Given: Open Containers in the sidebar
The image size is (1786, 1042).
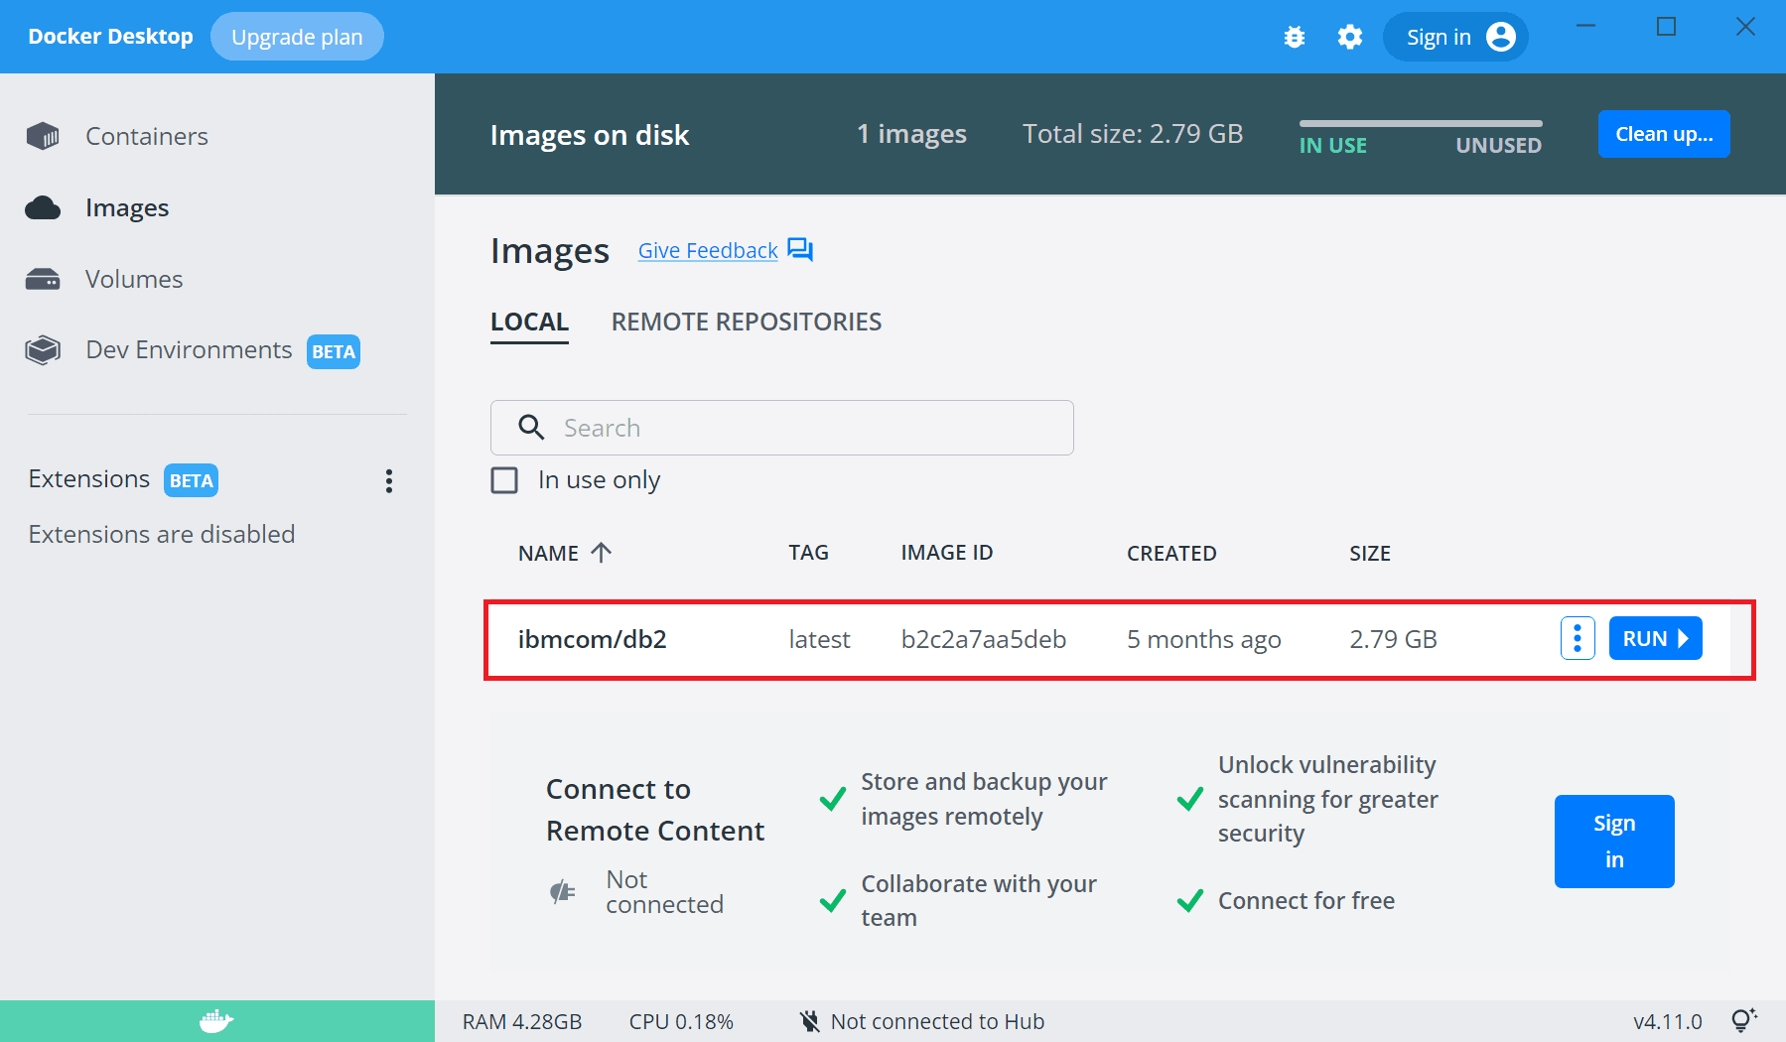Looking at the screenshot, I should click(x=147, y=136).
